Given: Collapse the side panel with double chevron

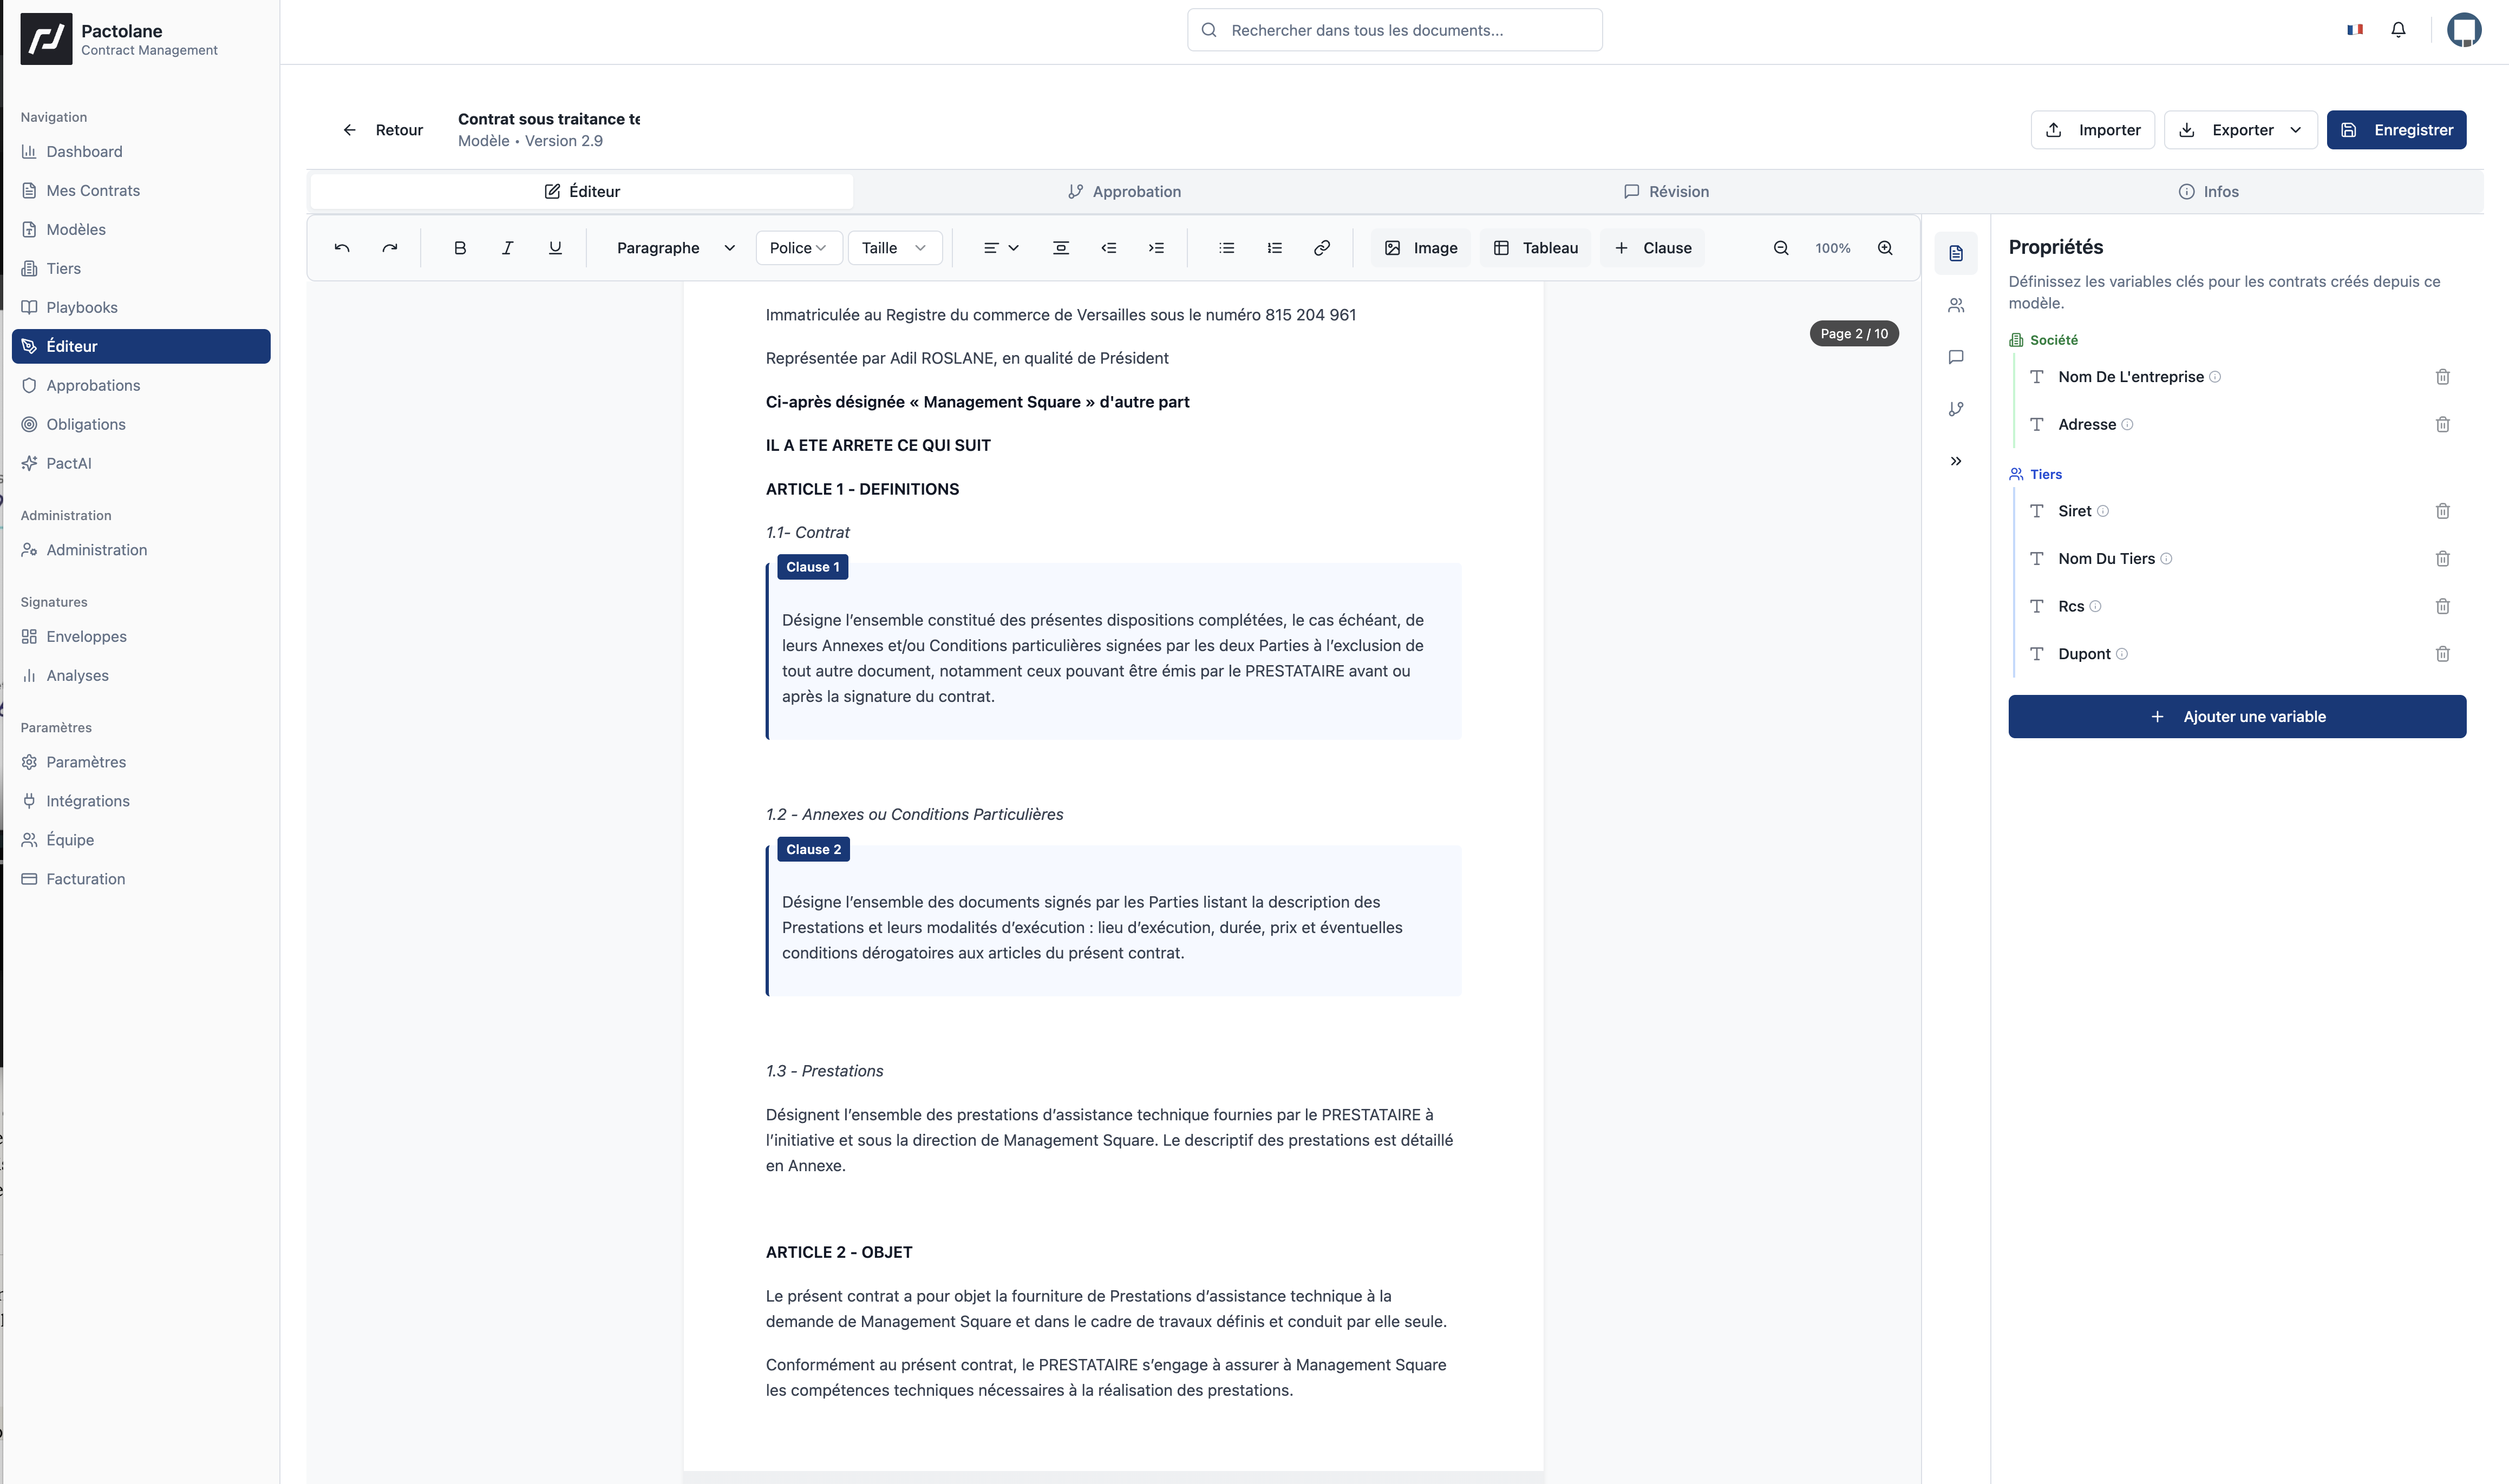Looking at the screenshot, I should (x=1956, y=461).
